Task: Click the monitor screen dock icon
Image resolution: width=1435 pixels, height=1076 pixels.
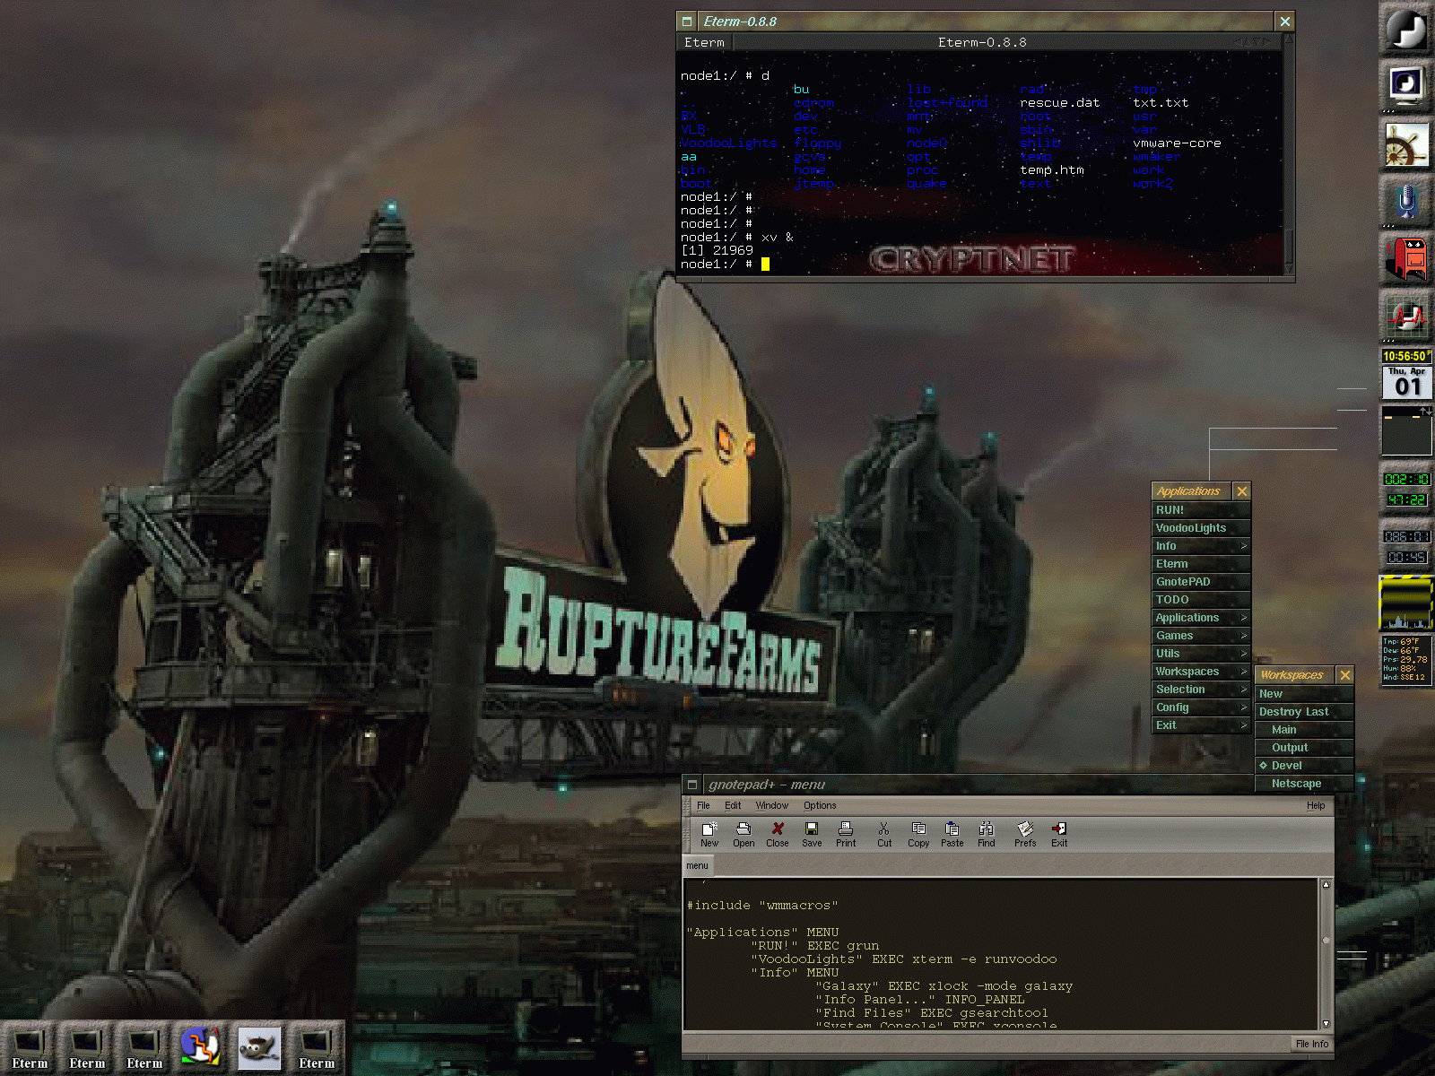Action: coord(1406,86)
